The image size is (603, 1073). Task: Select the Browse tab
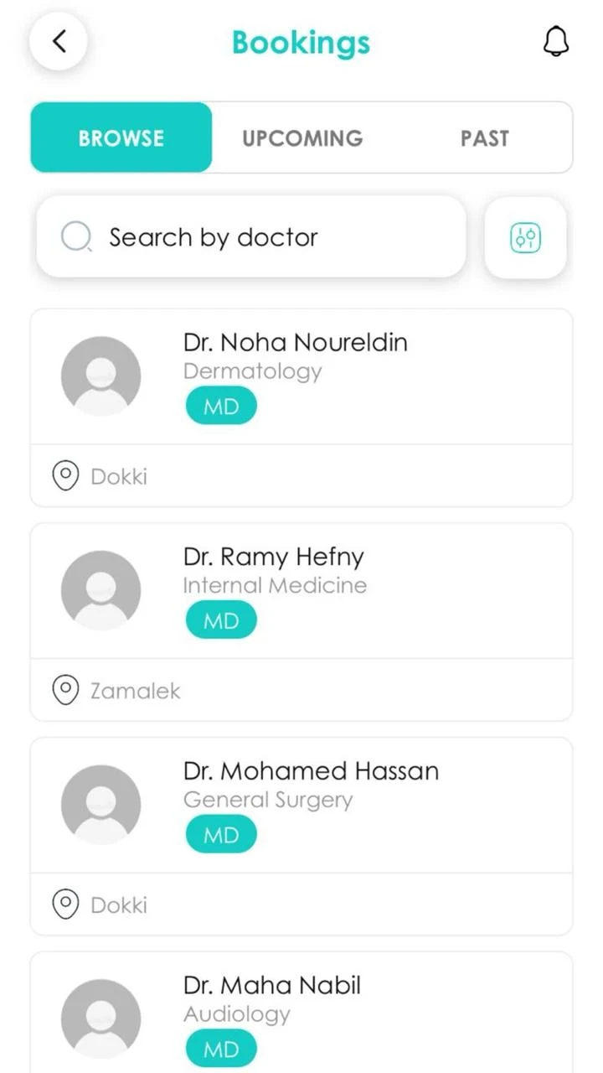tap(121, 138)
